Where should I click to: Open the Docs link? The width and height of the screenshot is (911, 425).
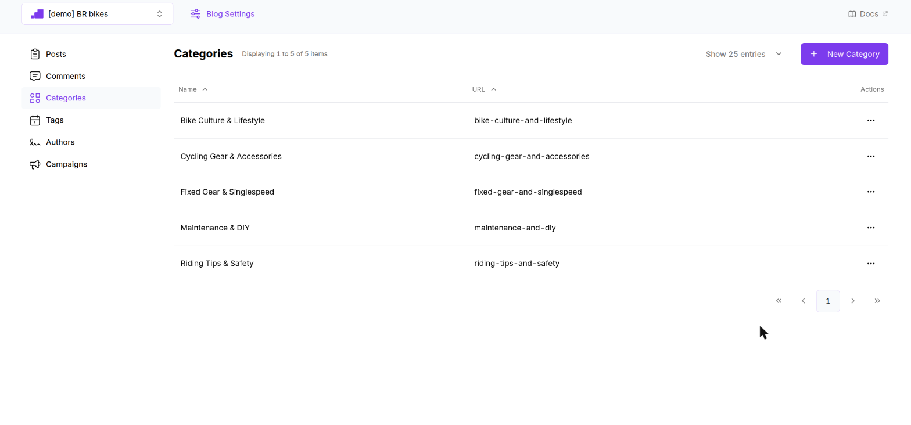(x=868, y=14)
